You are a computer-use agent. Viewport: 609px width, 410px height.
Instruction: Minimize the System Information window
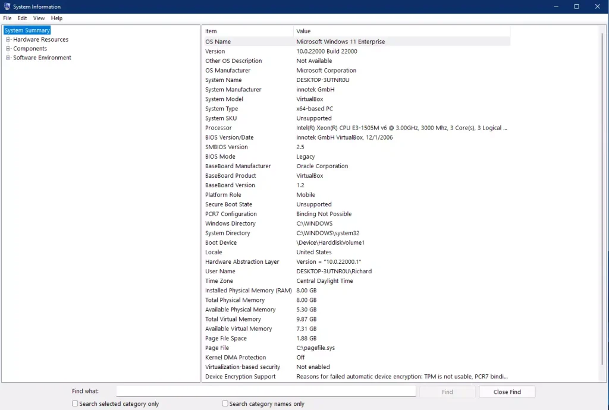point(556,7)
